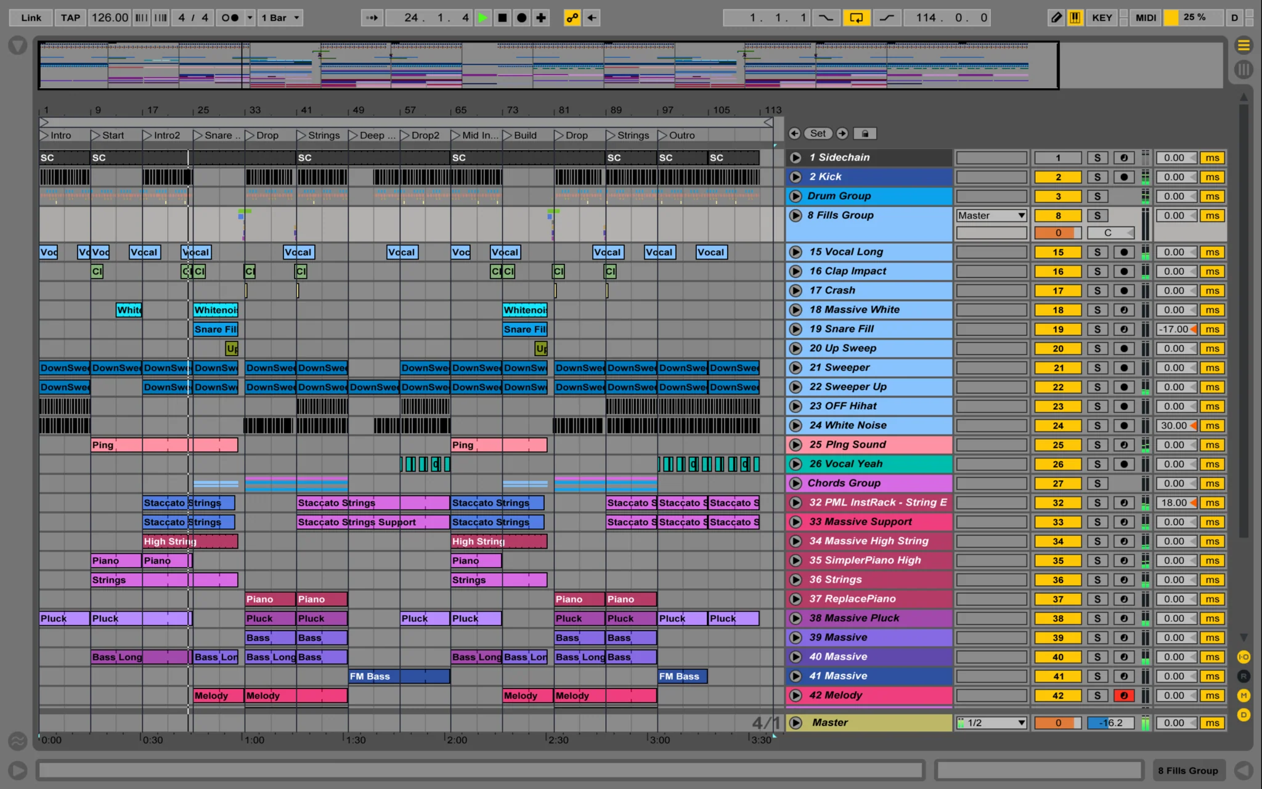The height and width of the screenshot is (789, 1262).
Task: Click the MIDI Arrangement Overdub plus button
Action: [540, 18]
